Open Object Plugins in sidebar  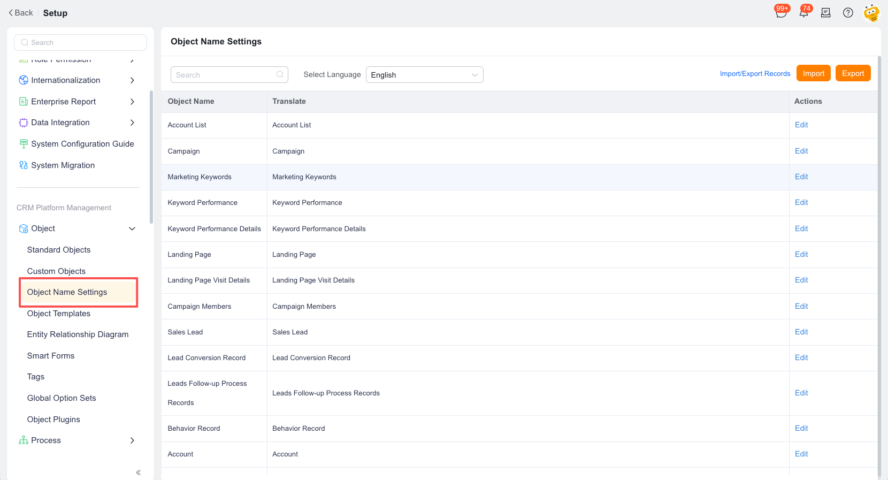[x=53, y=420]
